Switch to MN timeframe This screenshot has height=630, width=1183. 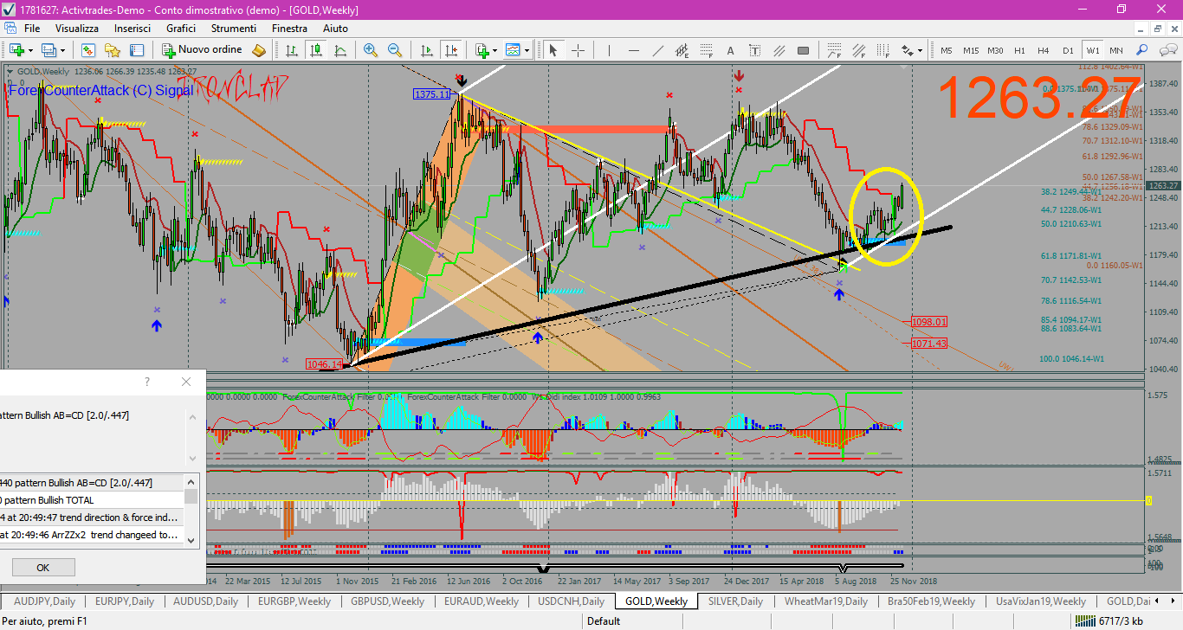1116,50
